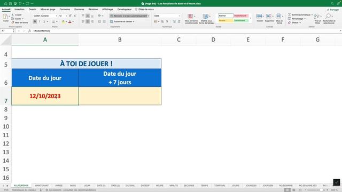342x192 pixels.
Task: Align text to vertical middle
Action: tap(88, 15)
